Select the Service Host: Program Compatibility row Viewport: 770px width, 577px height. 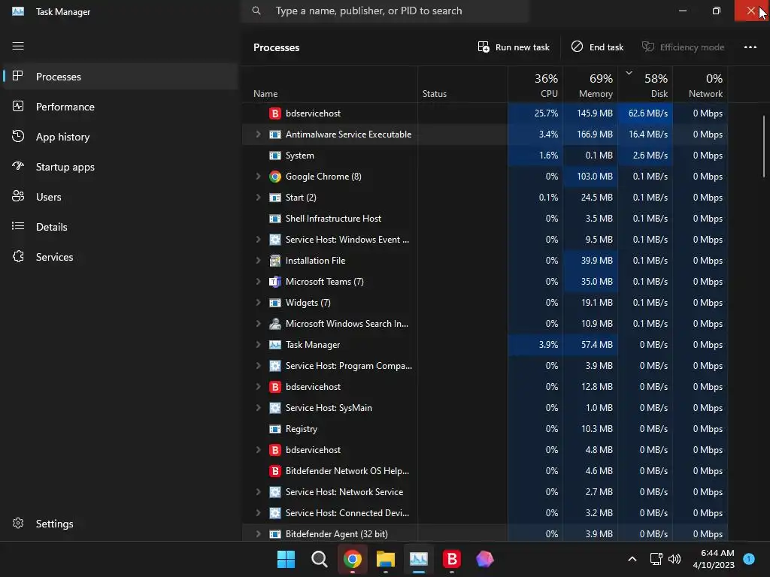pyautogui.click(x=485, y=366)
